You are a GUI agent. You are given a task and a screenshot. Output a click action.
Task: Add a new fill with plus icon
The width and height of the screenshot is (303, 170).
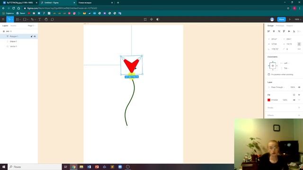[299, 95]
